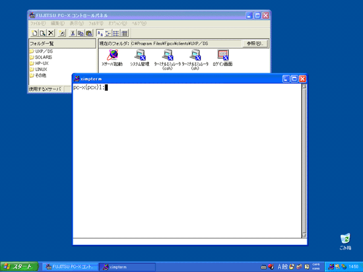Toggle the KANA indicator in language bar
363x272 pixels.
[x=316, y=268]
